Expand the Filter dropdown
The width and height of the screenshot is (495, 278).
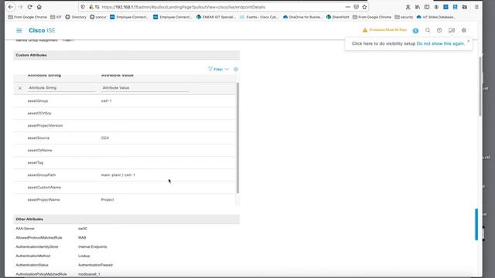point(218,69)
